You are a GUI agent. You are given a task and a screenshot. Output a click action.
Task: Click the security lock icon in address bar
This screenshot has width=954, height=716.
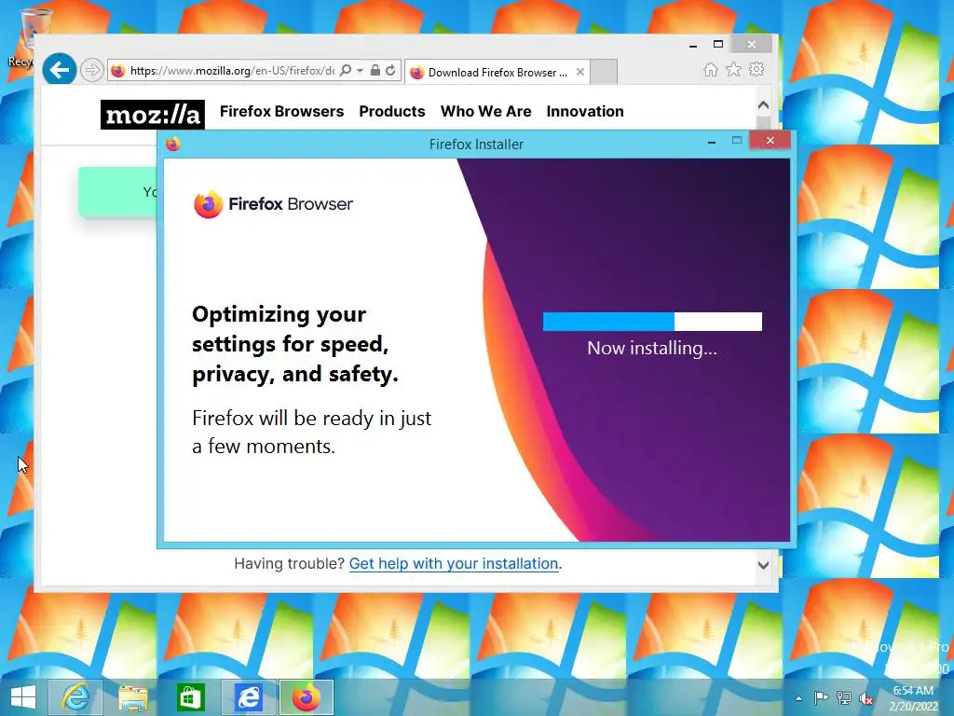(x=375, y=71)
